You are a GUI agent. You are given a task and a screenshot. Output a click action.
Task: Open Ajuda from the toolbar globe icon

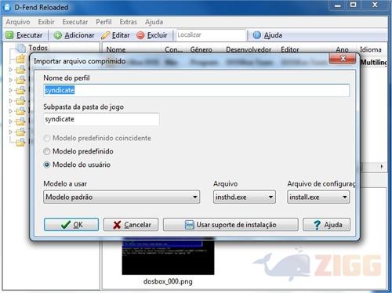(x=257, y=35)
